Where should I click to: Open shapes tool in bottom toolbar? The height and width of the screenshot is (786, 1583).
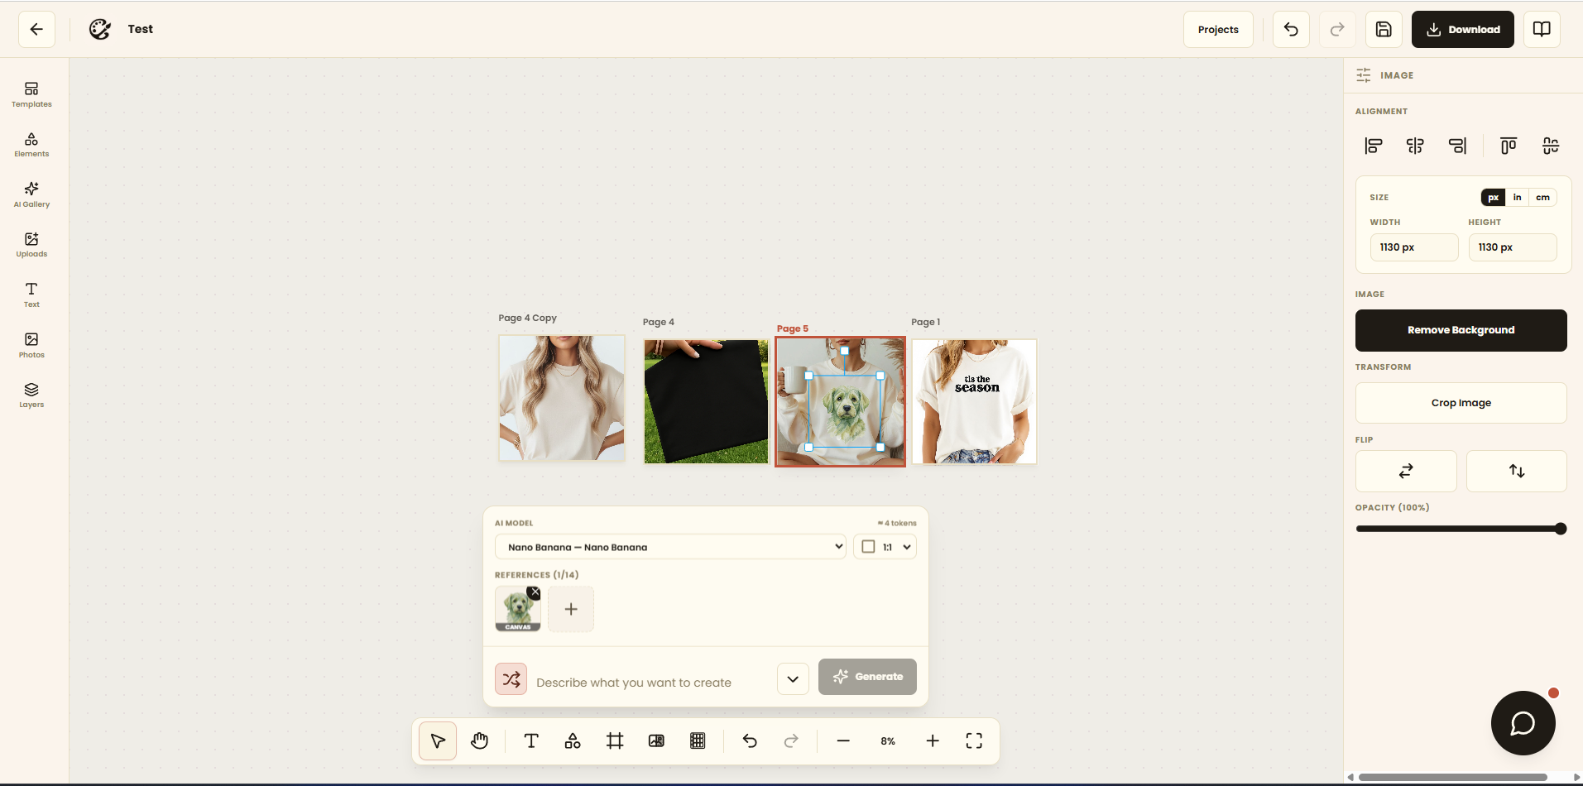click(573, 740)
